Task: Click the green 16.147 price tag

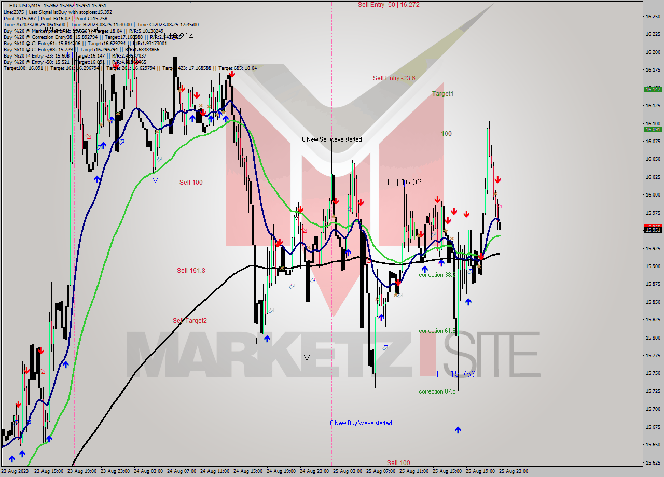Action: [653, 89]
